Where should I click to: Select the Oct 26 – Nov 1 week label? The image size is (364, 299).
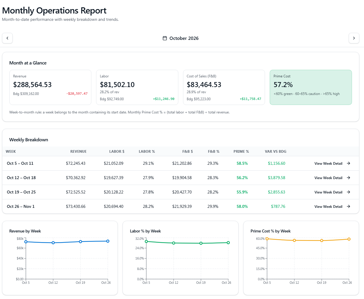[21, 206]
